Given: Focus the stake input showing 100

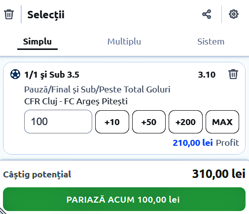Looking at the screenshot, I should pos(58,122).
